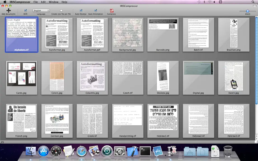Open the English language dropdown
Viewport: 258px width, 161px height.
(41, 11)
